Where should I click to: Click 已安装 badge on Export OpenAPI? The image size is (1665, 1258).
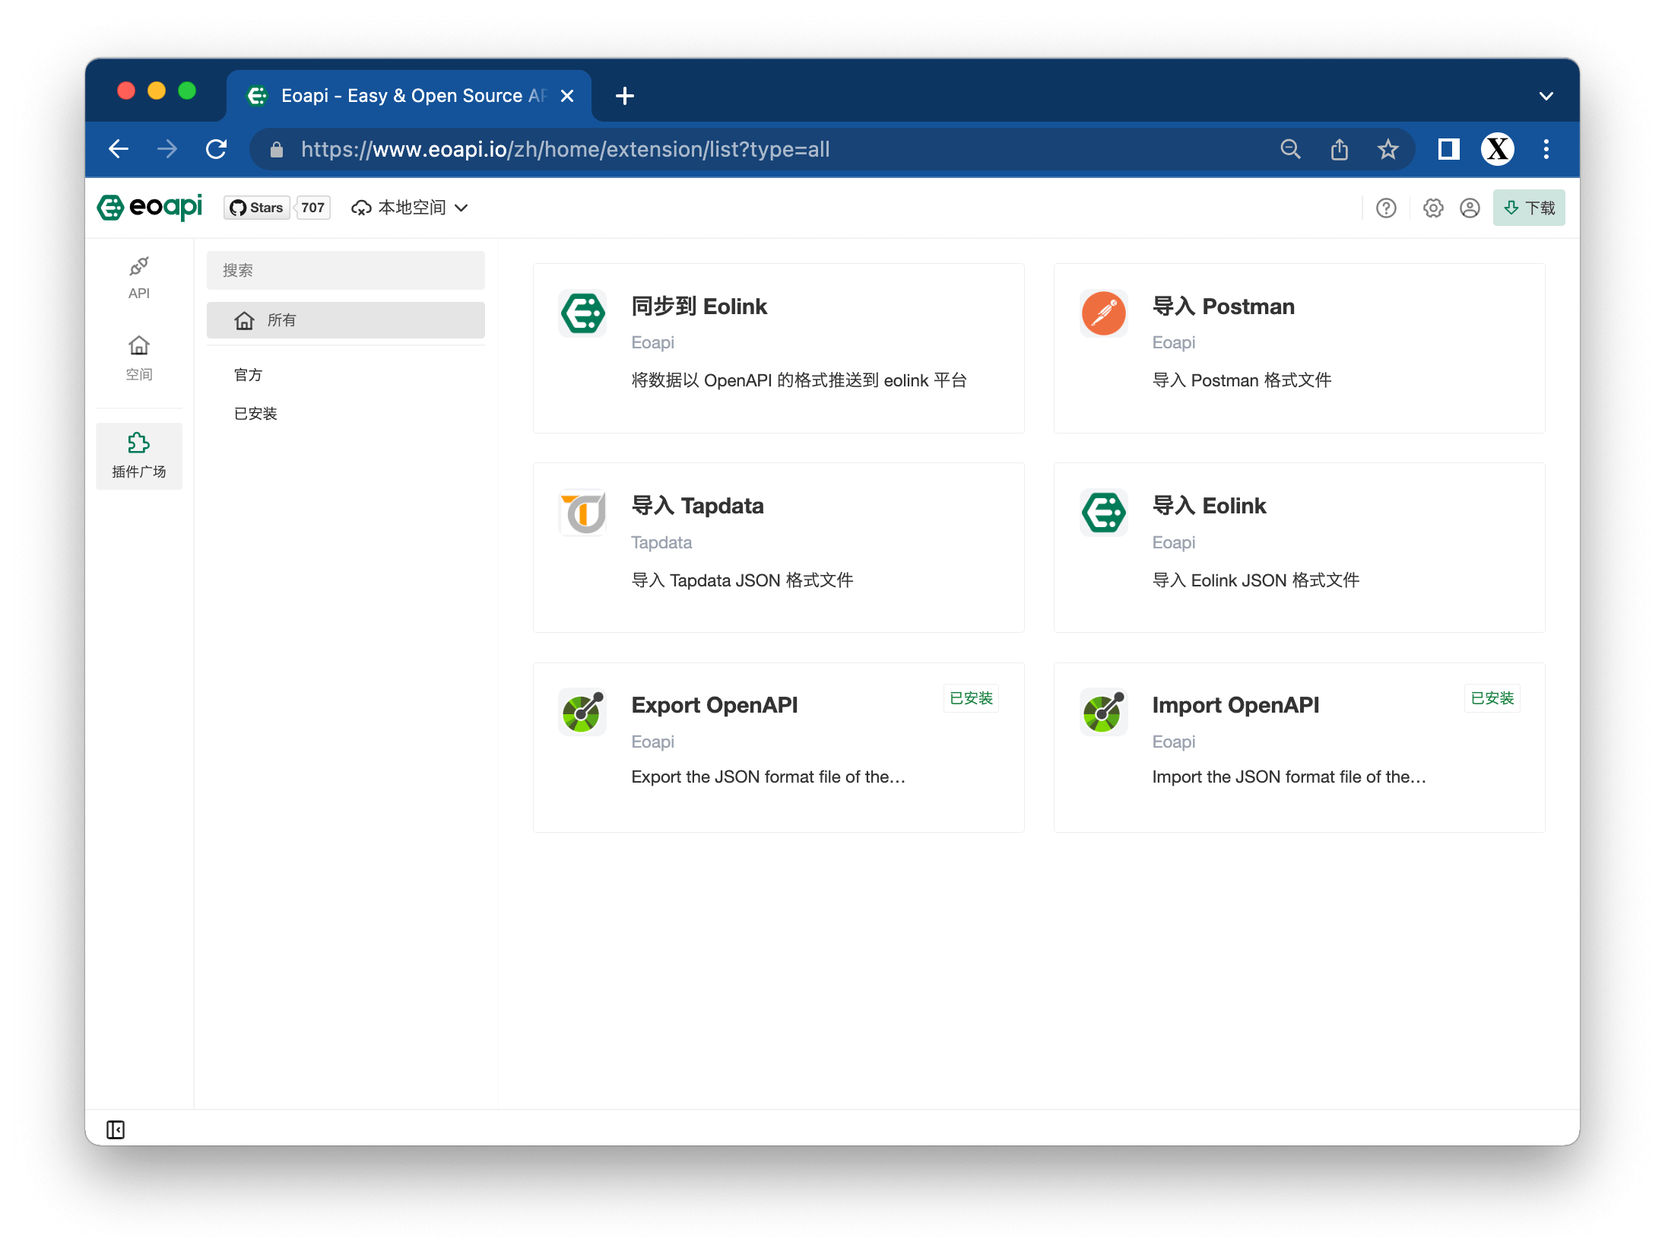coord(971,698)
